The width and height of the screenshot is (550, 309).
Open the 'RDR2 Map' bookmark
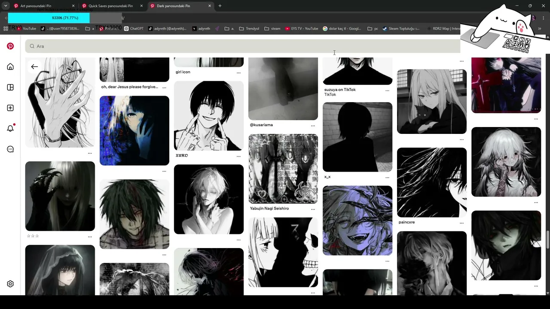pos(443,29)
